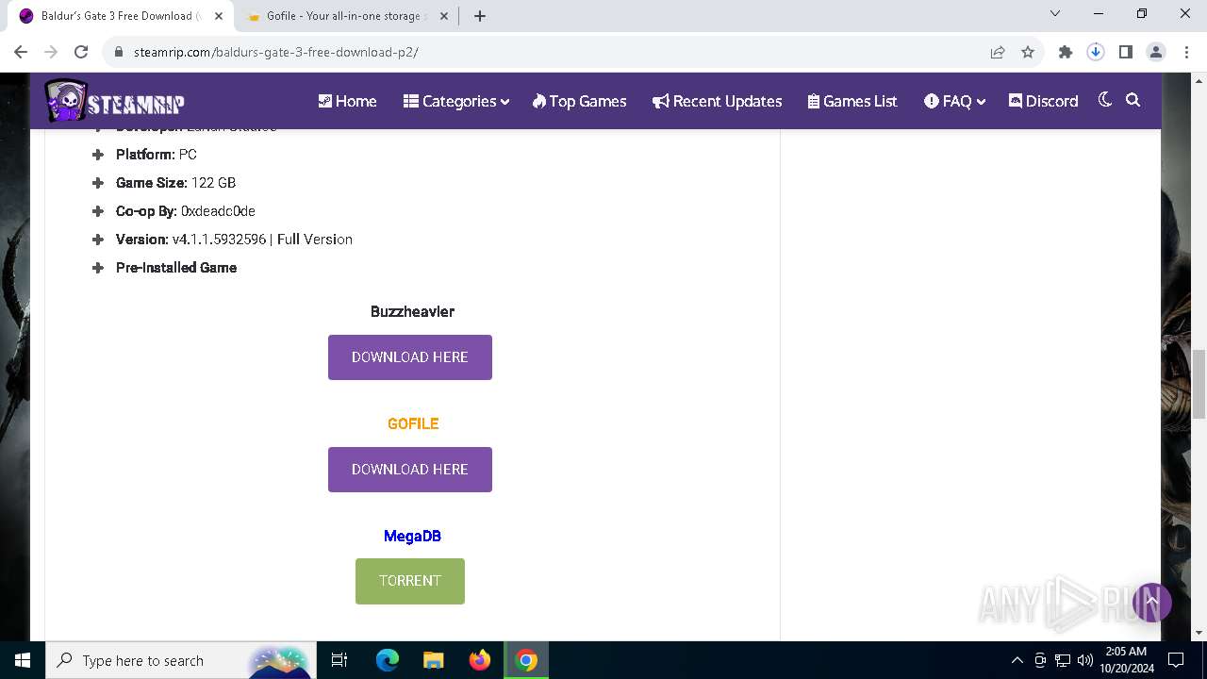Open the Discord link

click(x=1043, y=101)
